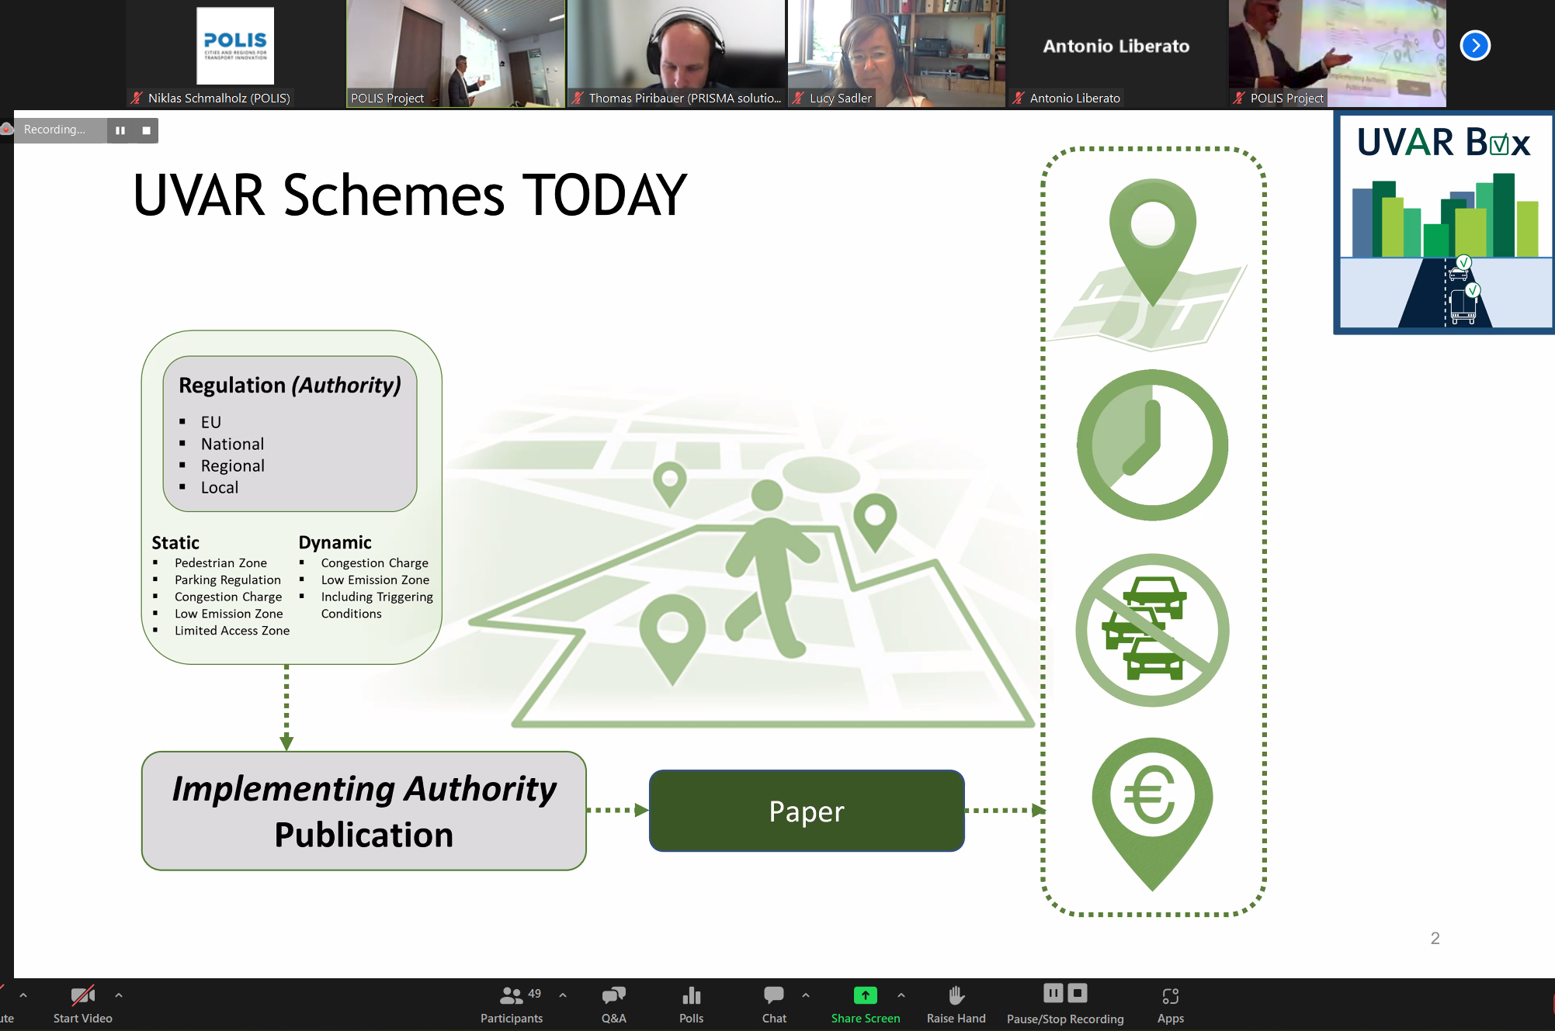Screen dimensions: 1555x1031
Task: Expand video options arrow beside Start Video
Action: pos(119,995)
